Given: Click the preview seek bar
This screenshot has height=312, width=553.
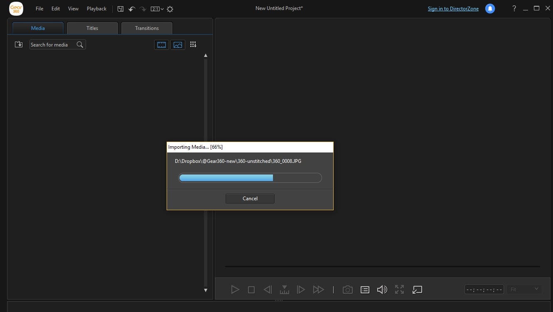Looking at the screenshot, I should 382,266.
